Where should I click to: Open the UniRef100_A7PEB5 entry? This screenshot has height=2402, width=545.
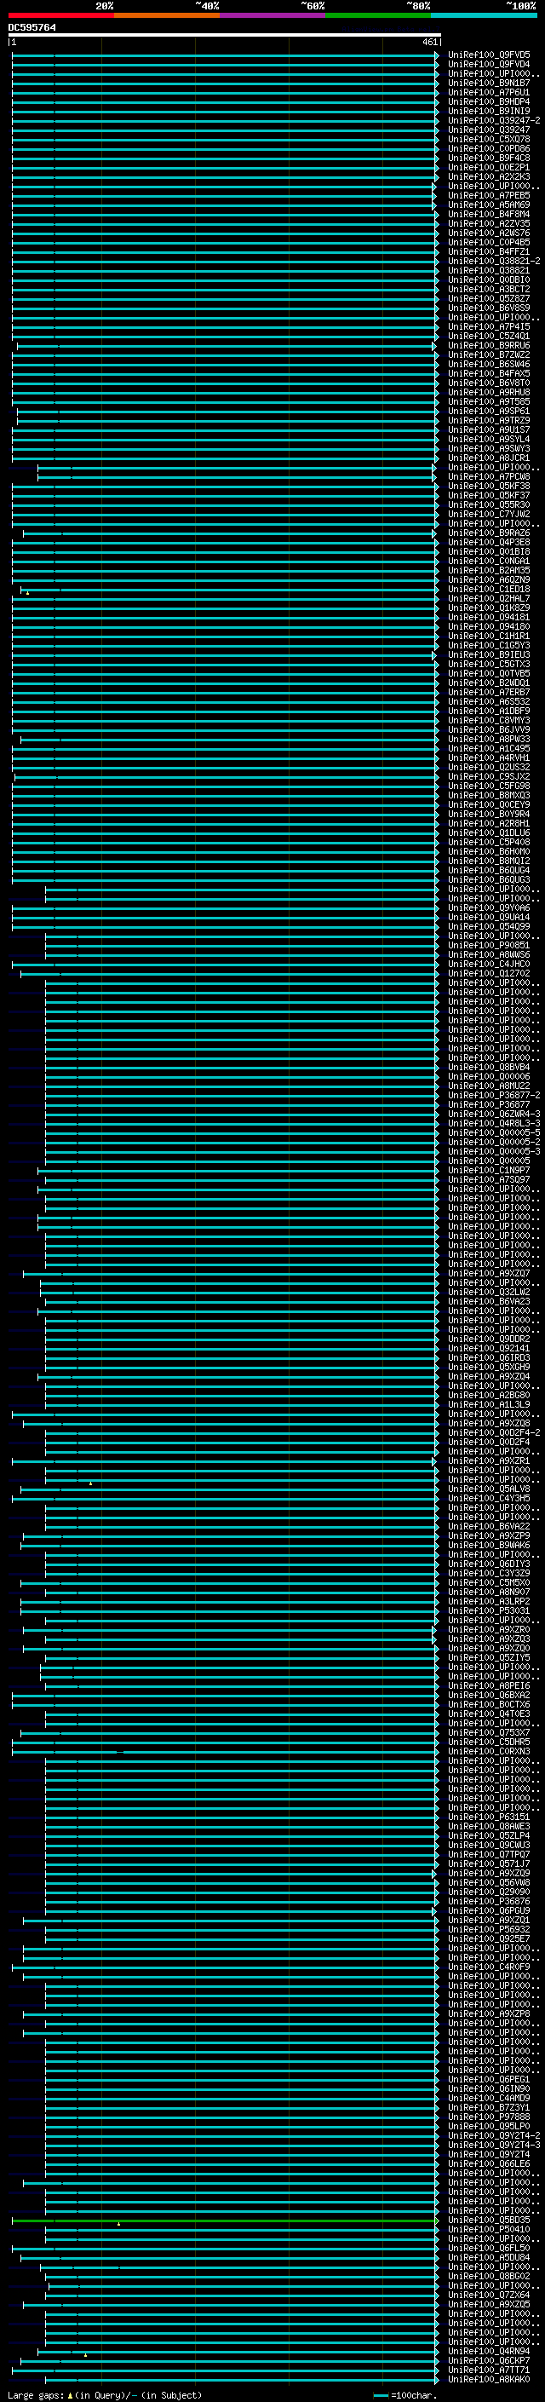coord(489,195)
